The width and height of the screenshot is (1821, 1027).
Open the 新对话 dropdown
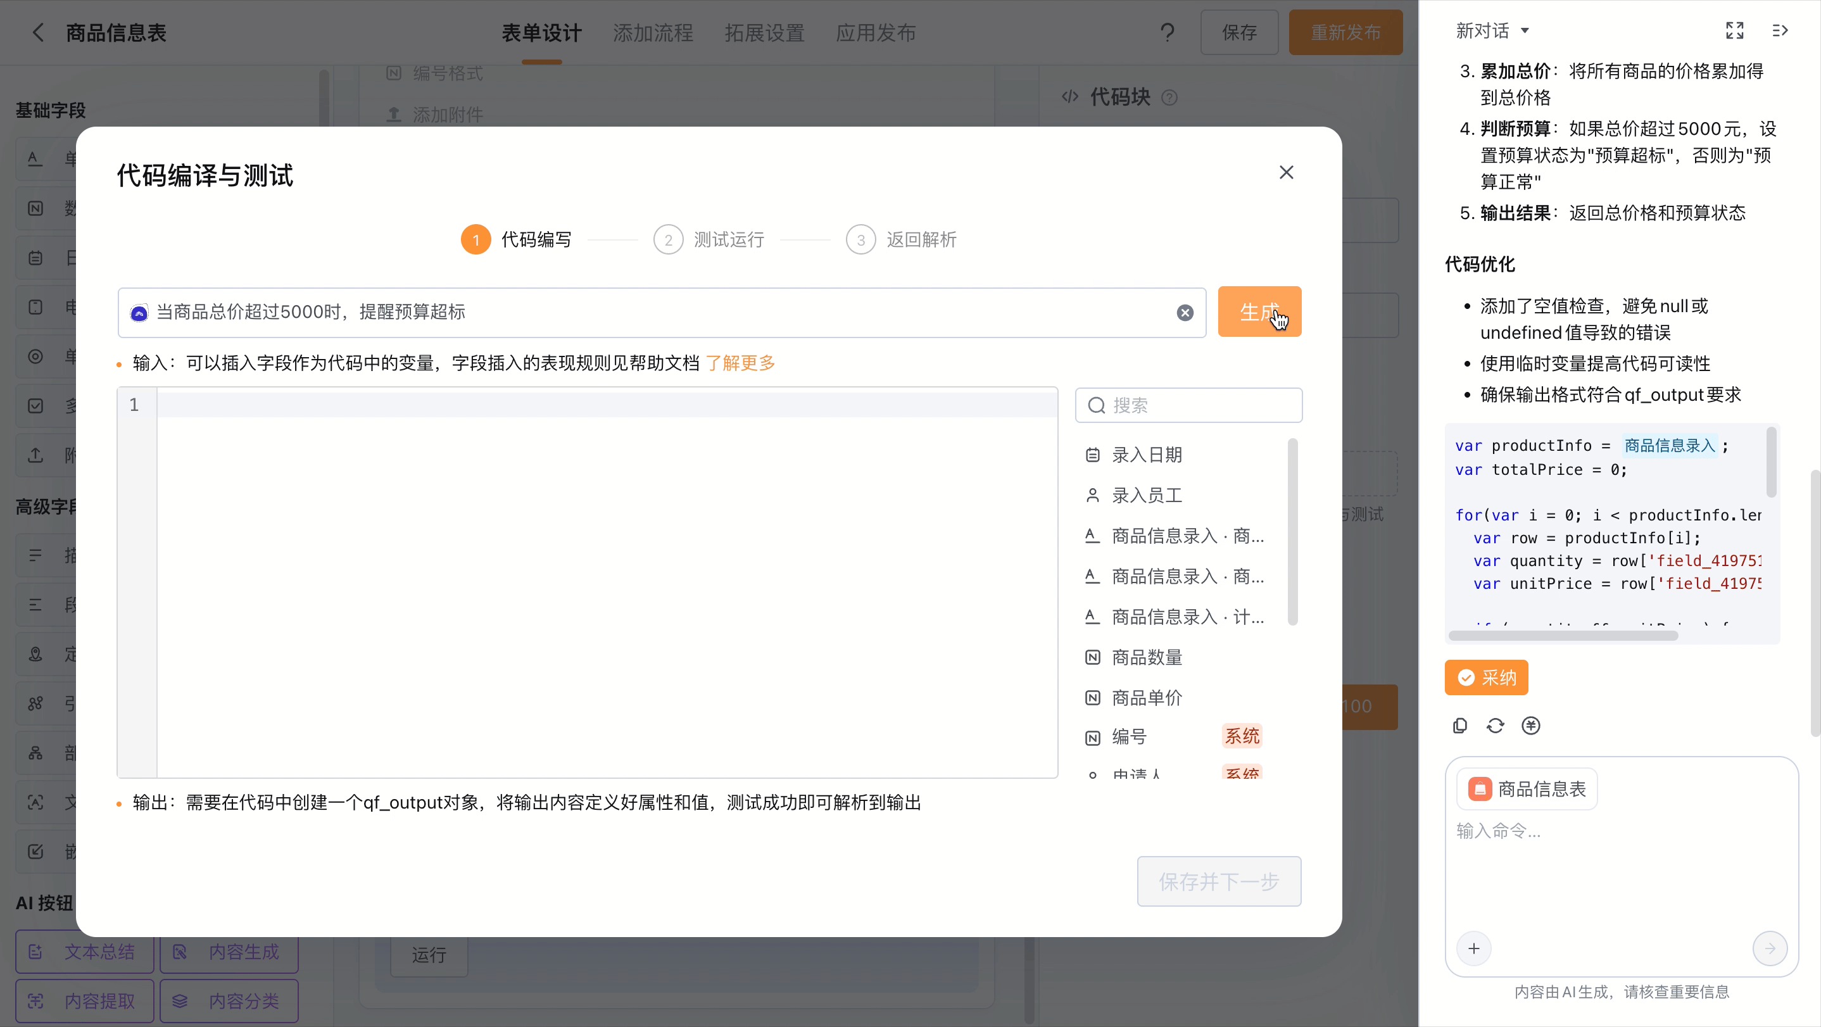[x=1492, y=30]
